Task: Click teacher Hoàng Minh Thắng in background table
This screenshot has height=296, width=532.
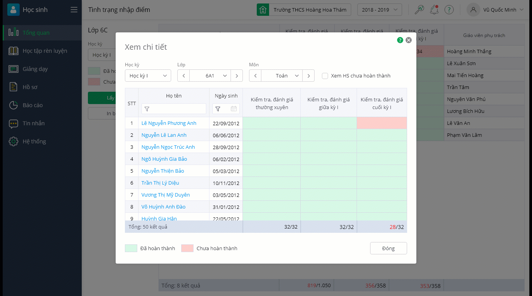Action: click(x=469, y=51)
